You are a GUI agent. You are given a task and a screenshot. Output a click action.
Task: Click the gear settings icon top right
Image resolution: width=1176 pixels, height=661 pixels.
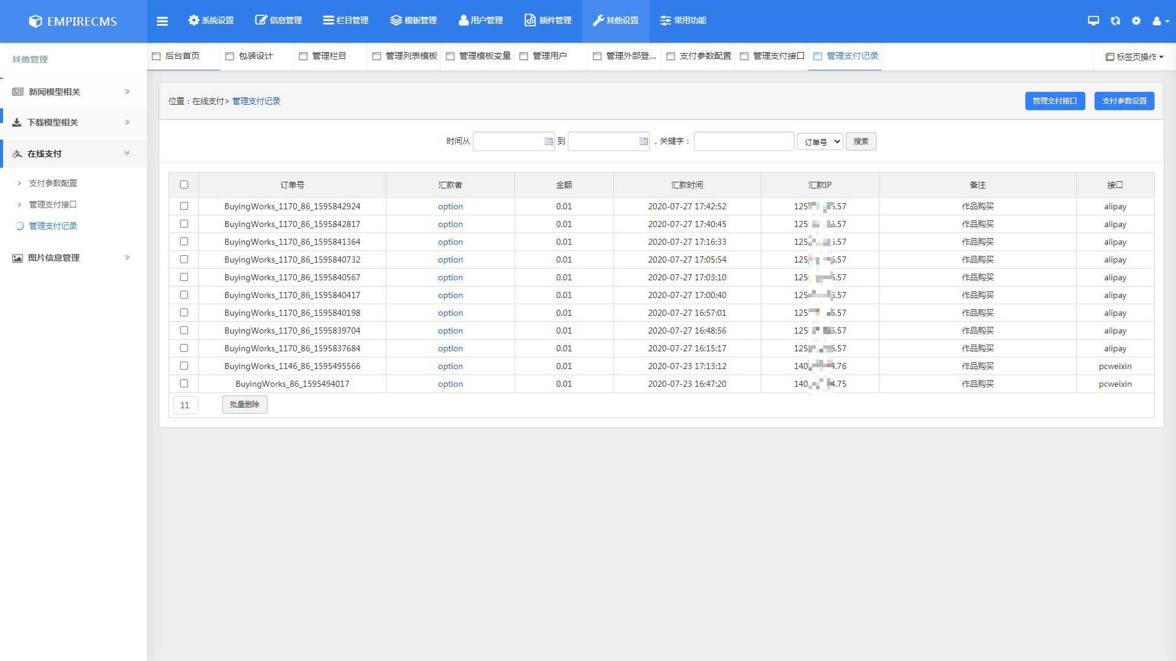coord(1136,21)
